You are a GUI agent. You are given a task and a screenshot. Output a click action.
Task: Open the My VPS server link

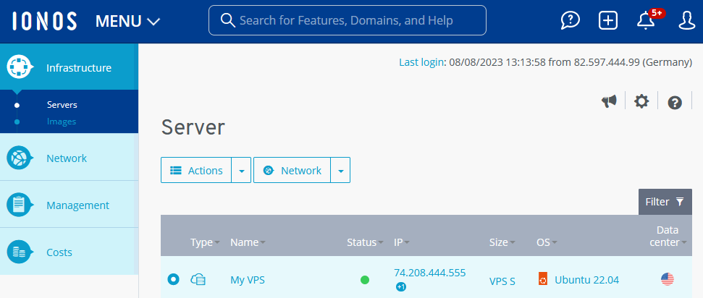click(248, 279)
